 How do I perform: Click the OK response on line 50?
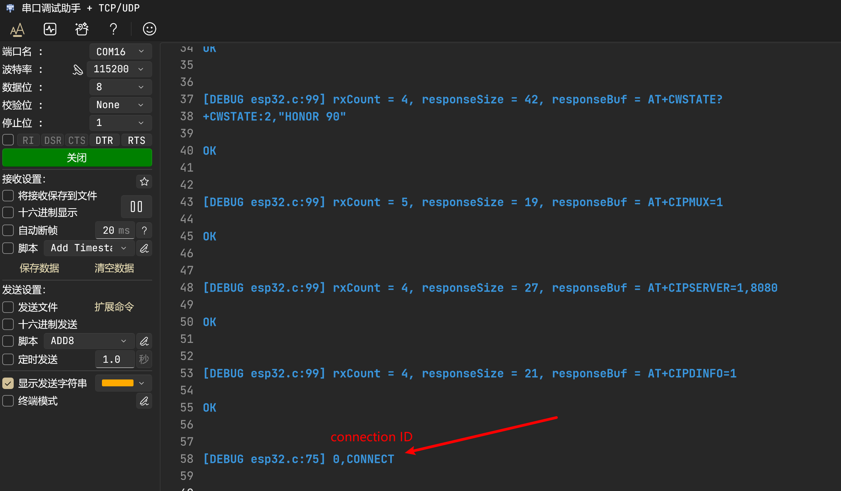[210, 322]
